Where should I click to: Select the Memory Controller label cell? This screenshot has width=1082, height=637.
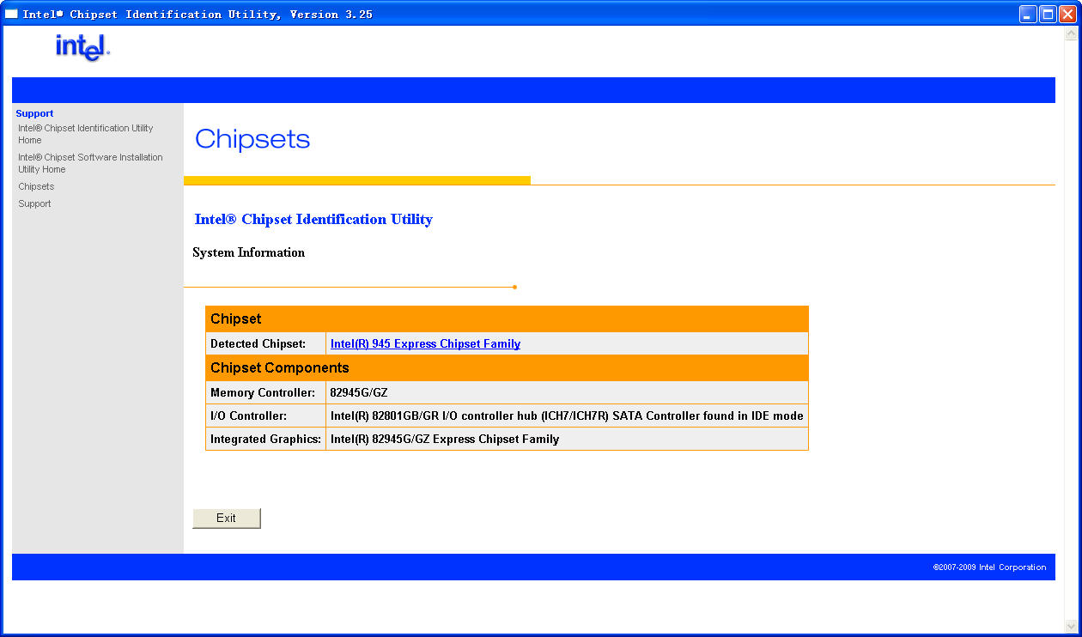(x=265, y=392)
